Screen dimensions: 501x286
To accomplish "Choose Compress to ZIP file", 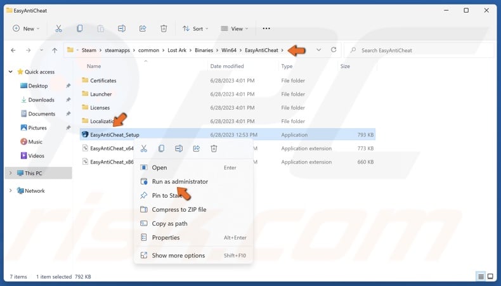I will pyautogui.click(x=193, y=210).
